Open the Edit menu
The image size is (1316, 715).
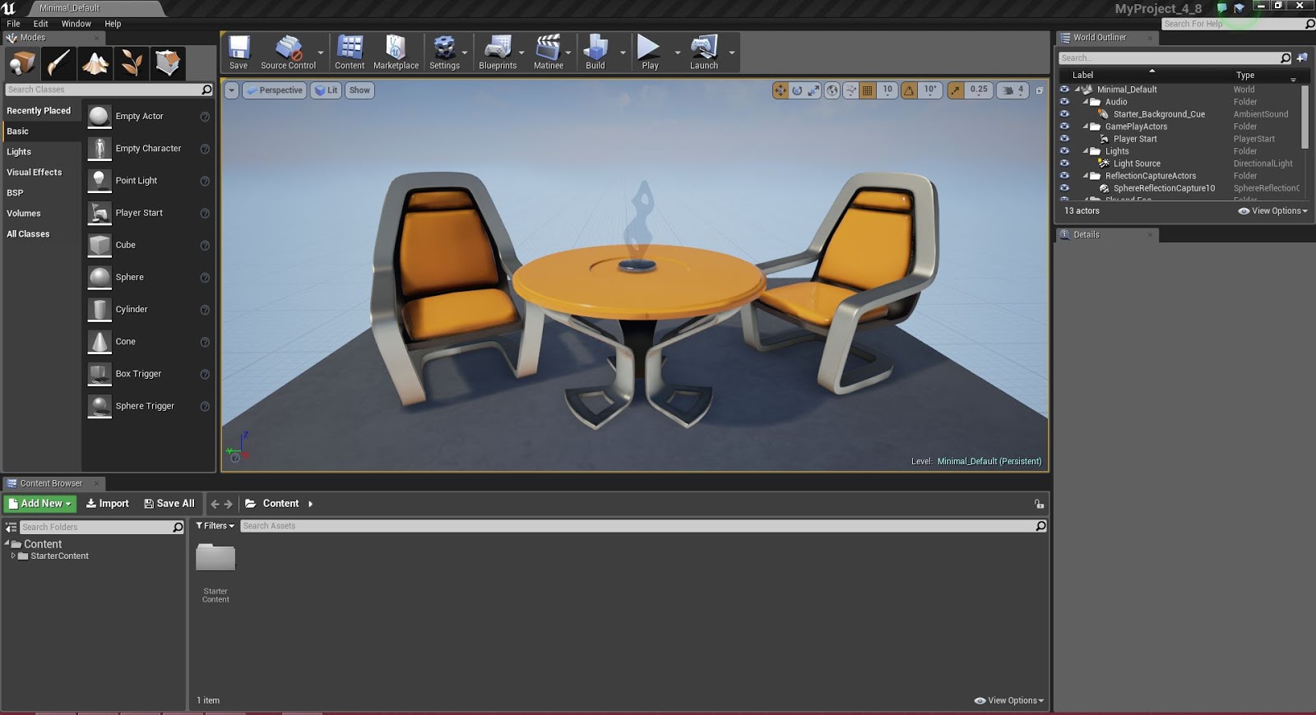click(40, 24)
